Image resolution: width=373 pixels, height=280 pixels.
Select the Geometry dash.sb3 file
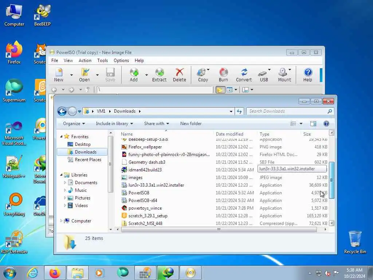pyautogui.click(x=147, y=162)
